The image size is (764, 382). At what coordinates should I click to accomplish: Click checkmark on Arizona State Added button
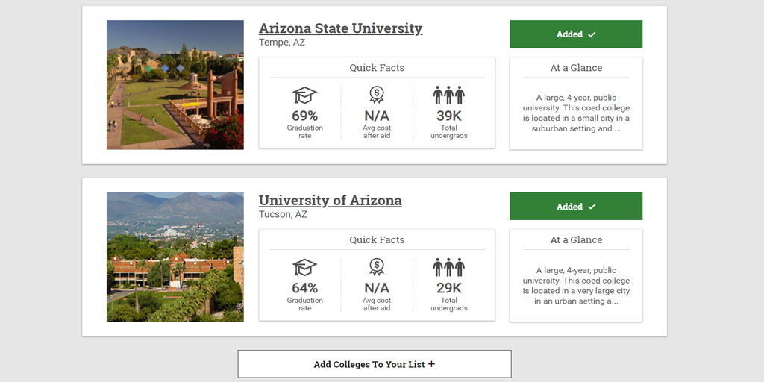click(x=592, y=34)
